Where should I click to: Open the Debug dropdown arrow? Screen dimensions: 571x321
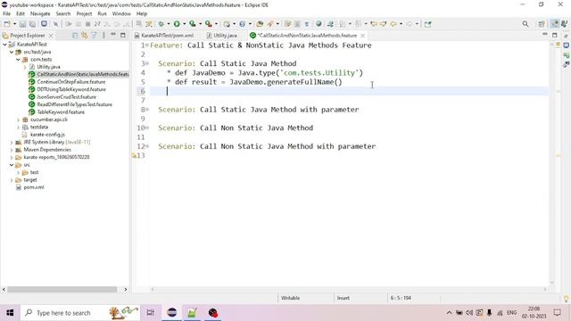[x=169, y=24]
